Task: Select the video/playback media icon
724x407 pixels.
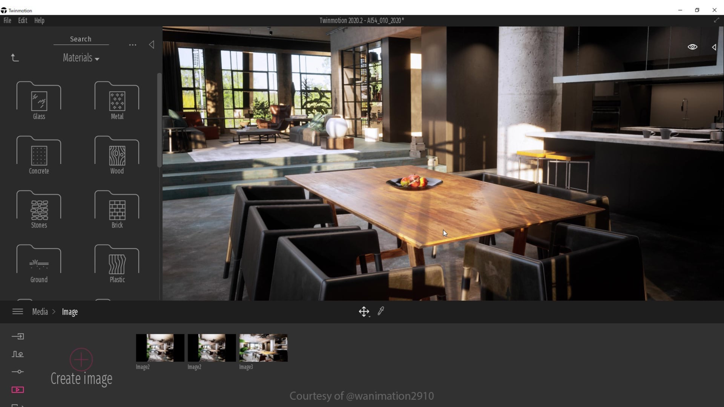Action: point(17,390)
